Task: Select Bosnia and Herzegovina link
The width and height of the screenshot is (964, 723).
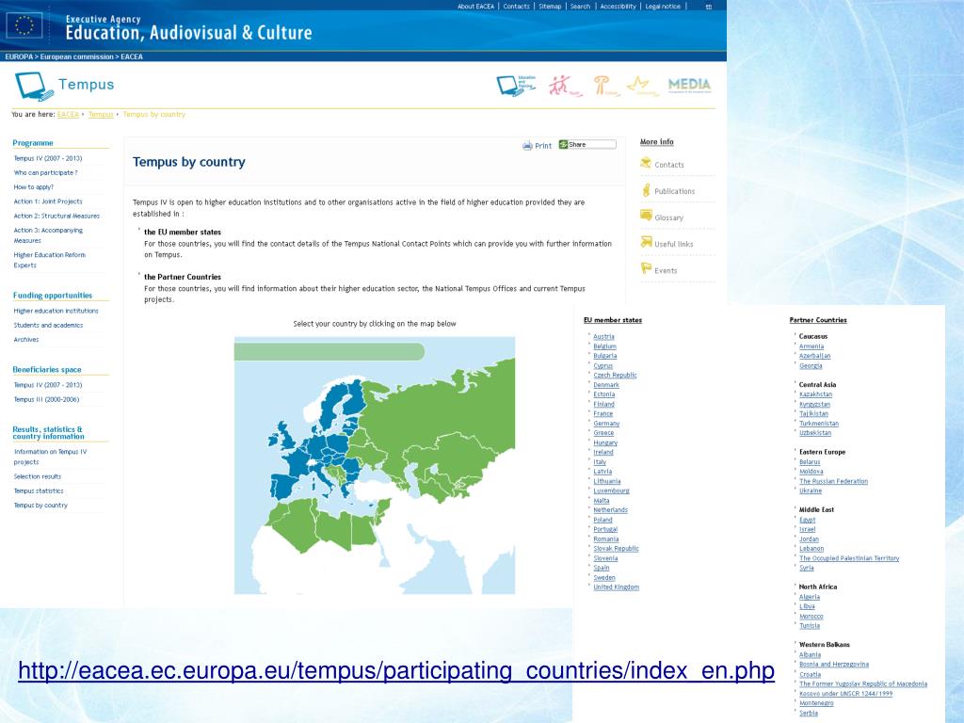Action: (x=834, y=665)
